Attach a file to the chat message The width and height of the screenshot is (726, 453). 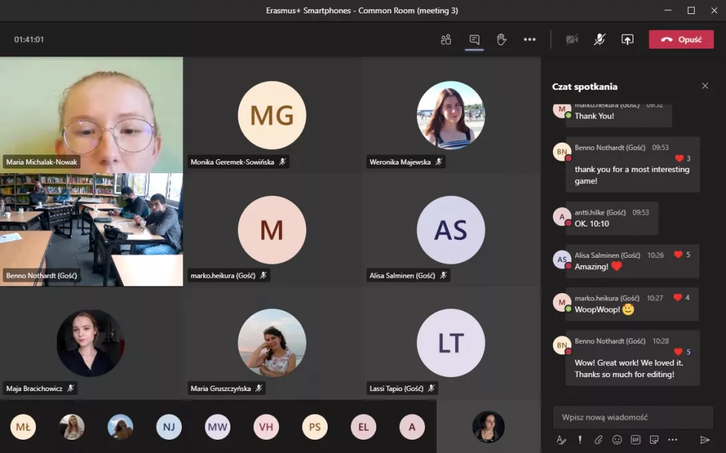click(x=598, y=440)
